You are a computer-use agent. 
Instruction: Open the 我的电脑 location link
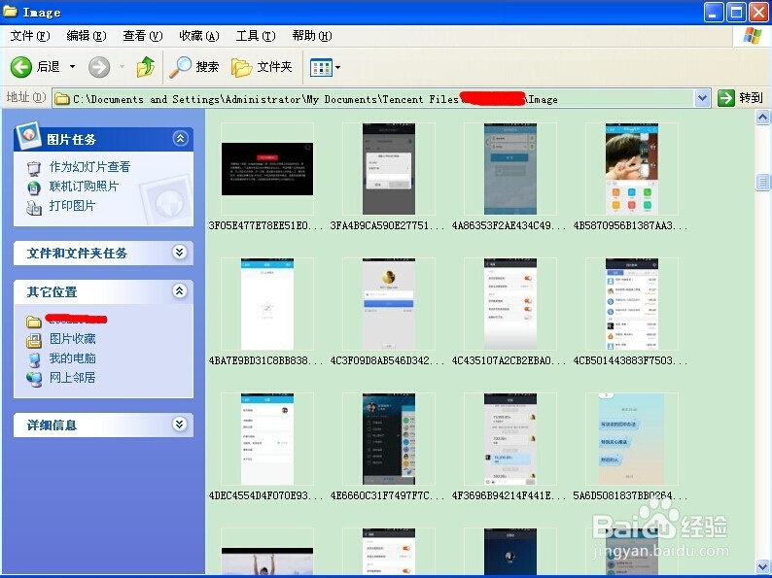click(x=72, y=358)
